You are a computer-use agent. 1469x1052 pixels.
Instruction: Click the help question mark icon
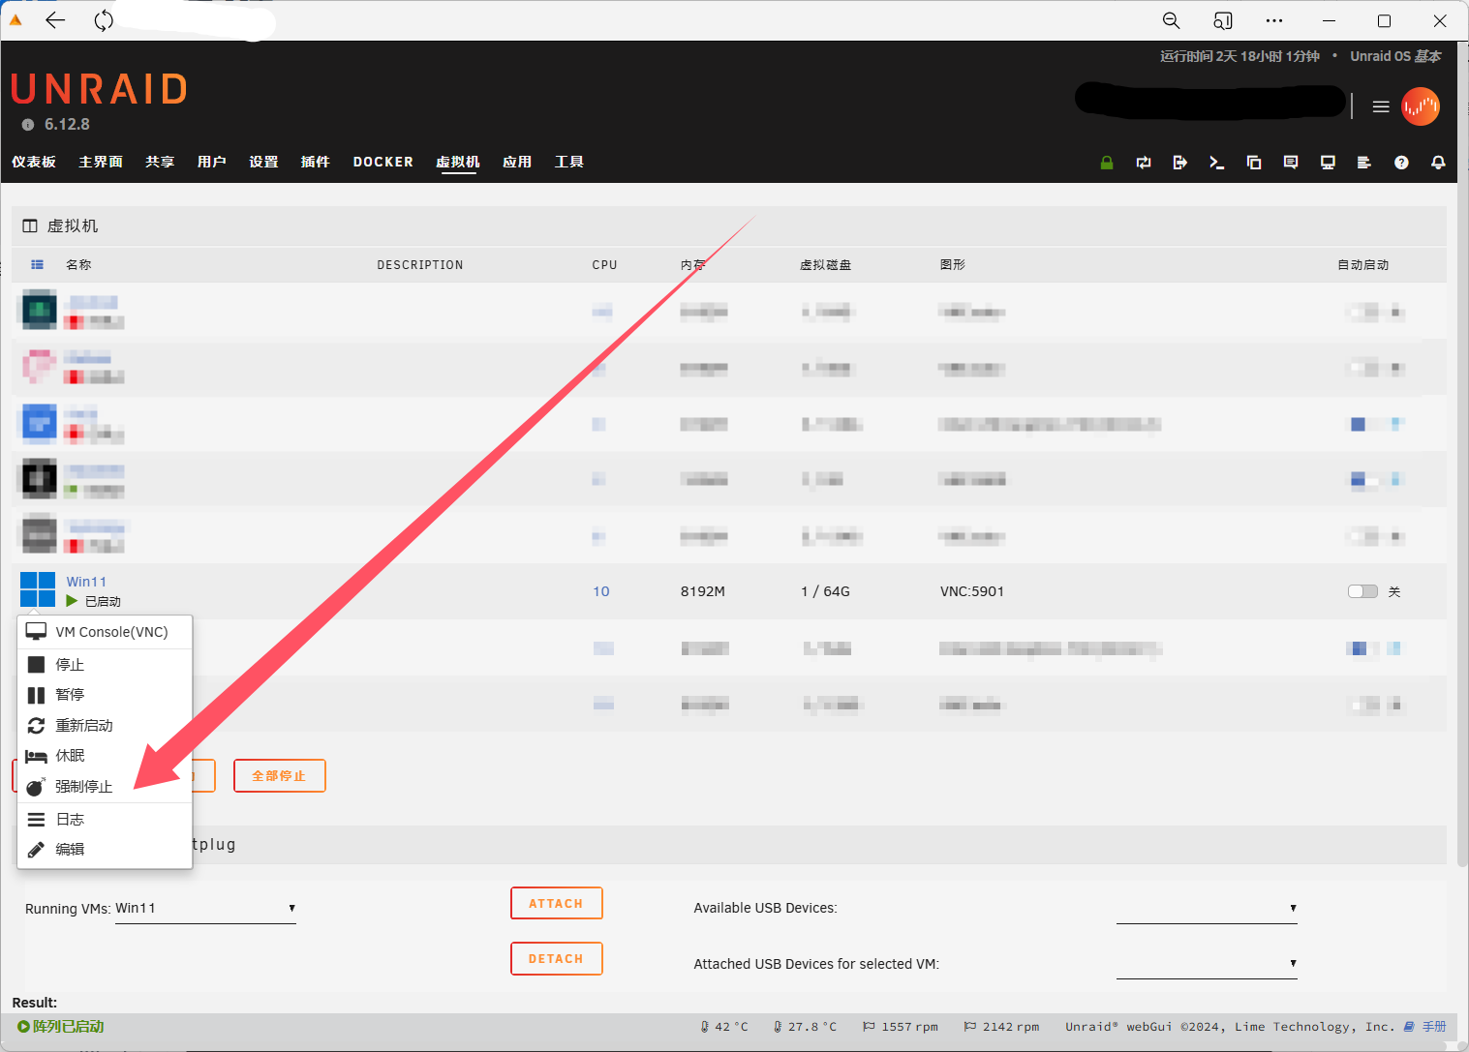click(1401, 163)
